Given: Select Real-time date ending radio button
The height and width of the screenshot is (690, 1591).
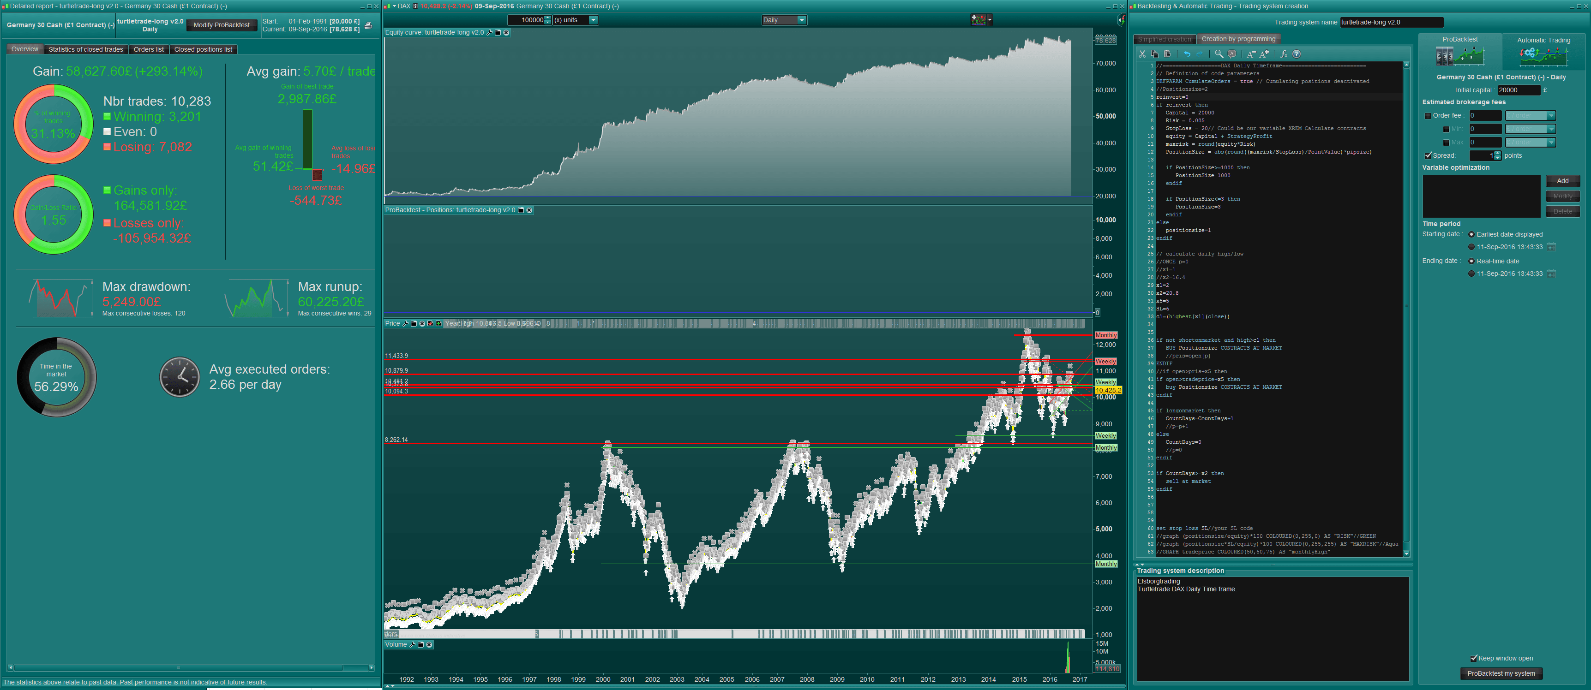Looking at the screenshot, I should click(1471, 261).
